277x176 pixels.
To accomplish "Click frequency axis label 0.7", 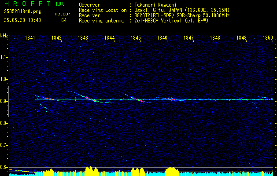I will pyautogui.click(x=4, y=145).
